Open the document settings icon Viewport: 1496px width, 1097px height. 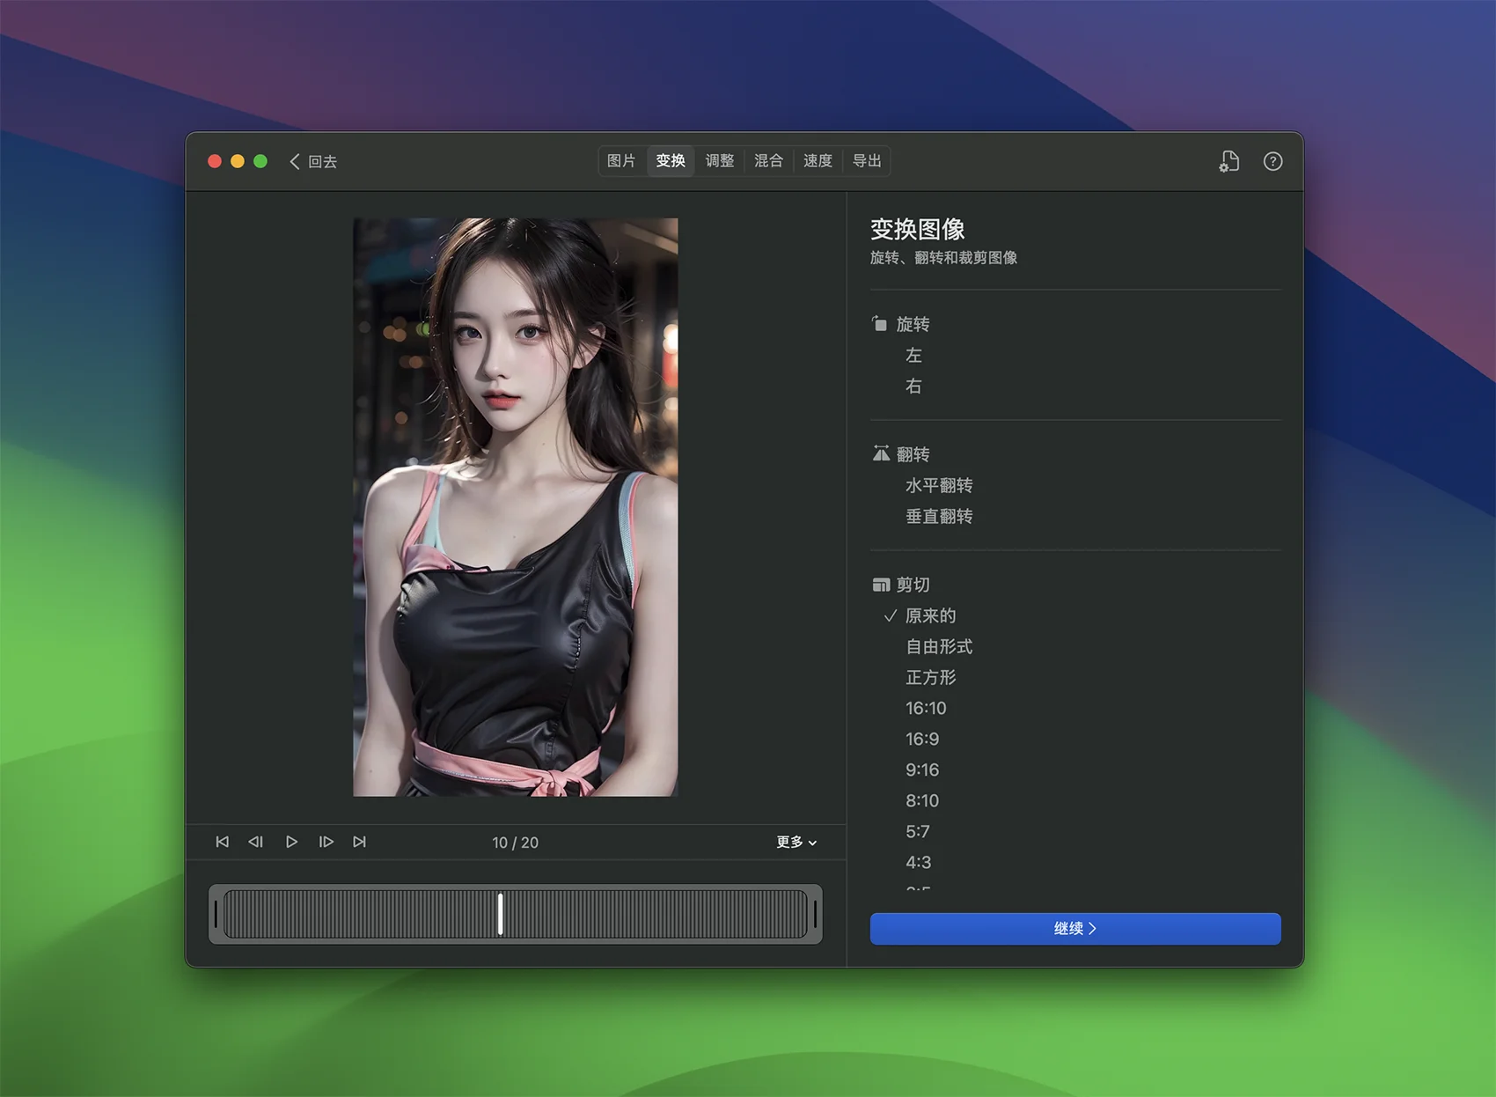coord(1229,161)
